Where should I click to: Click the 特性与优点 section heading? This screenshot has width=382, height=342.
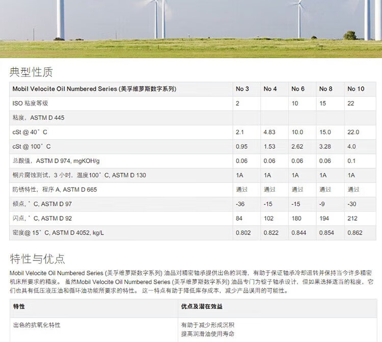37,258
